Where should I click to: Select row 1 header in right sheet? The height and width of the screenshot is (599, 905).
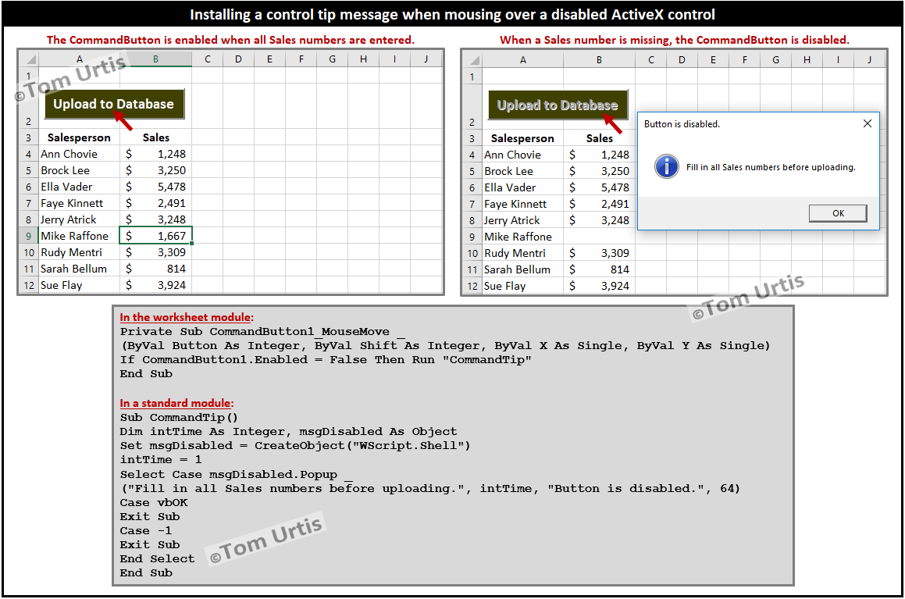[472, 77]
